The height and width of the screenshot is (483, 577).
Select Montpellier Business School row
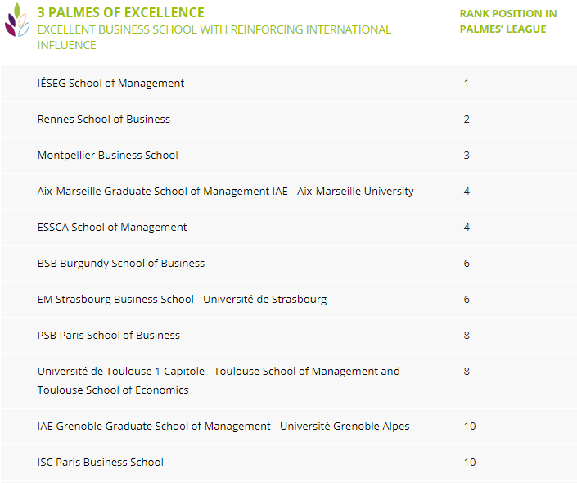[107, 155]
